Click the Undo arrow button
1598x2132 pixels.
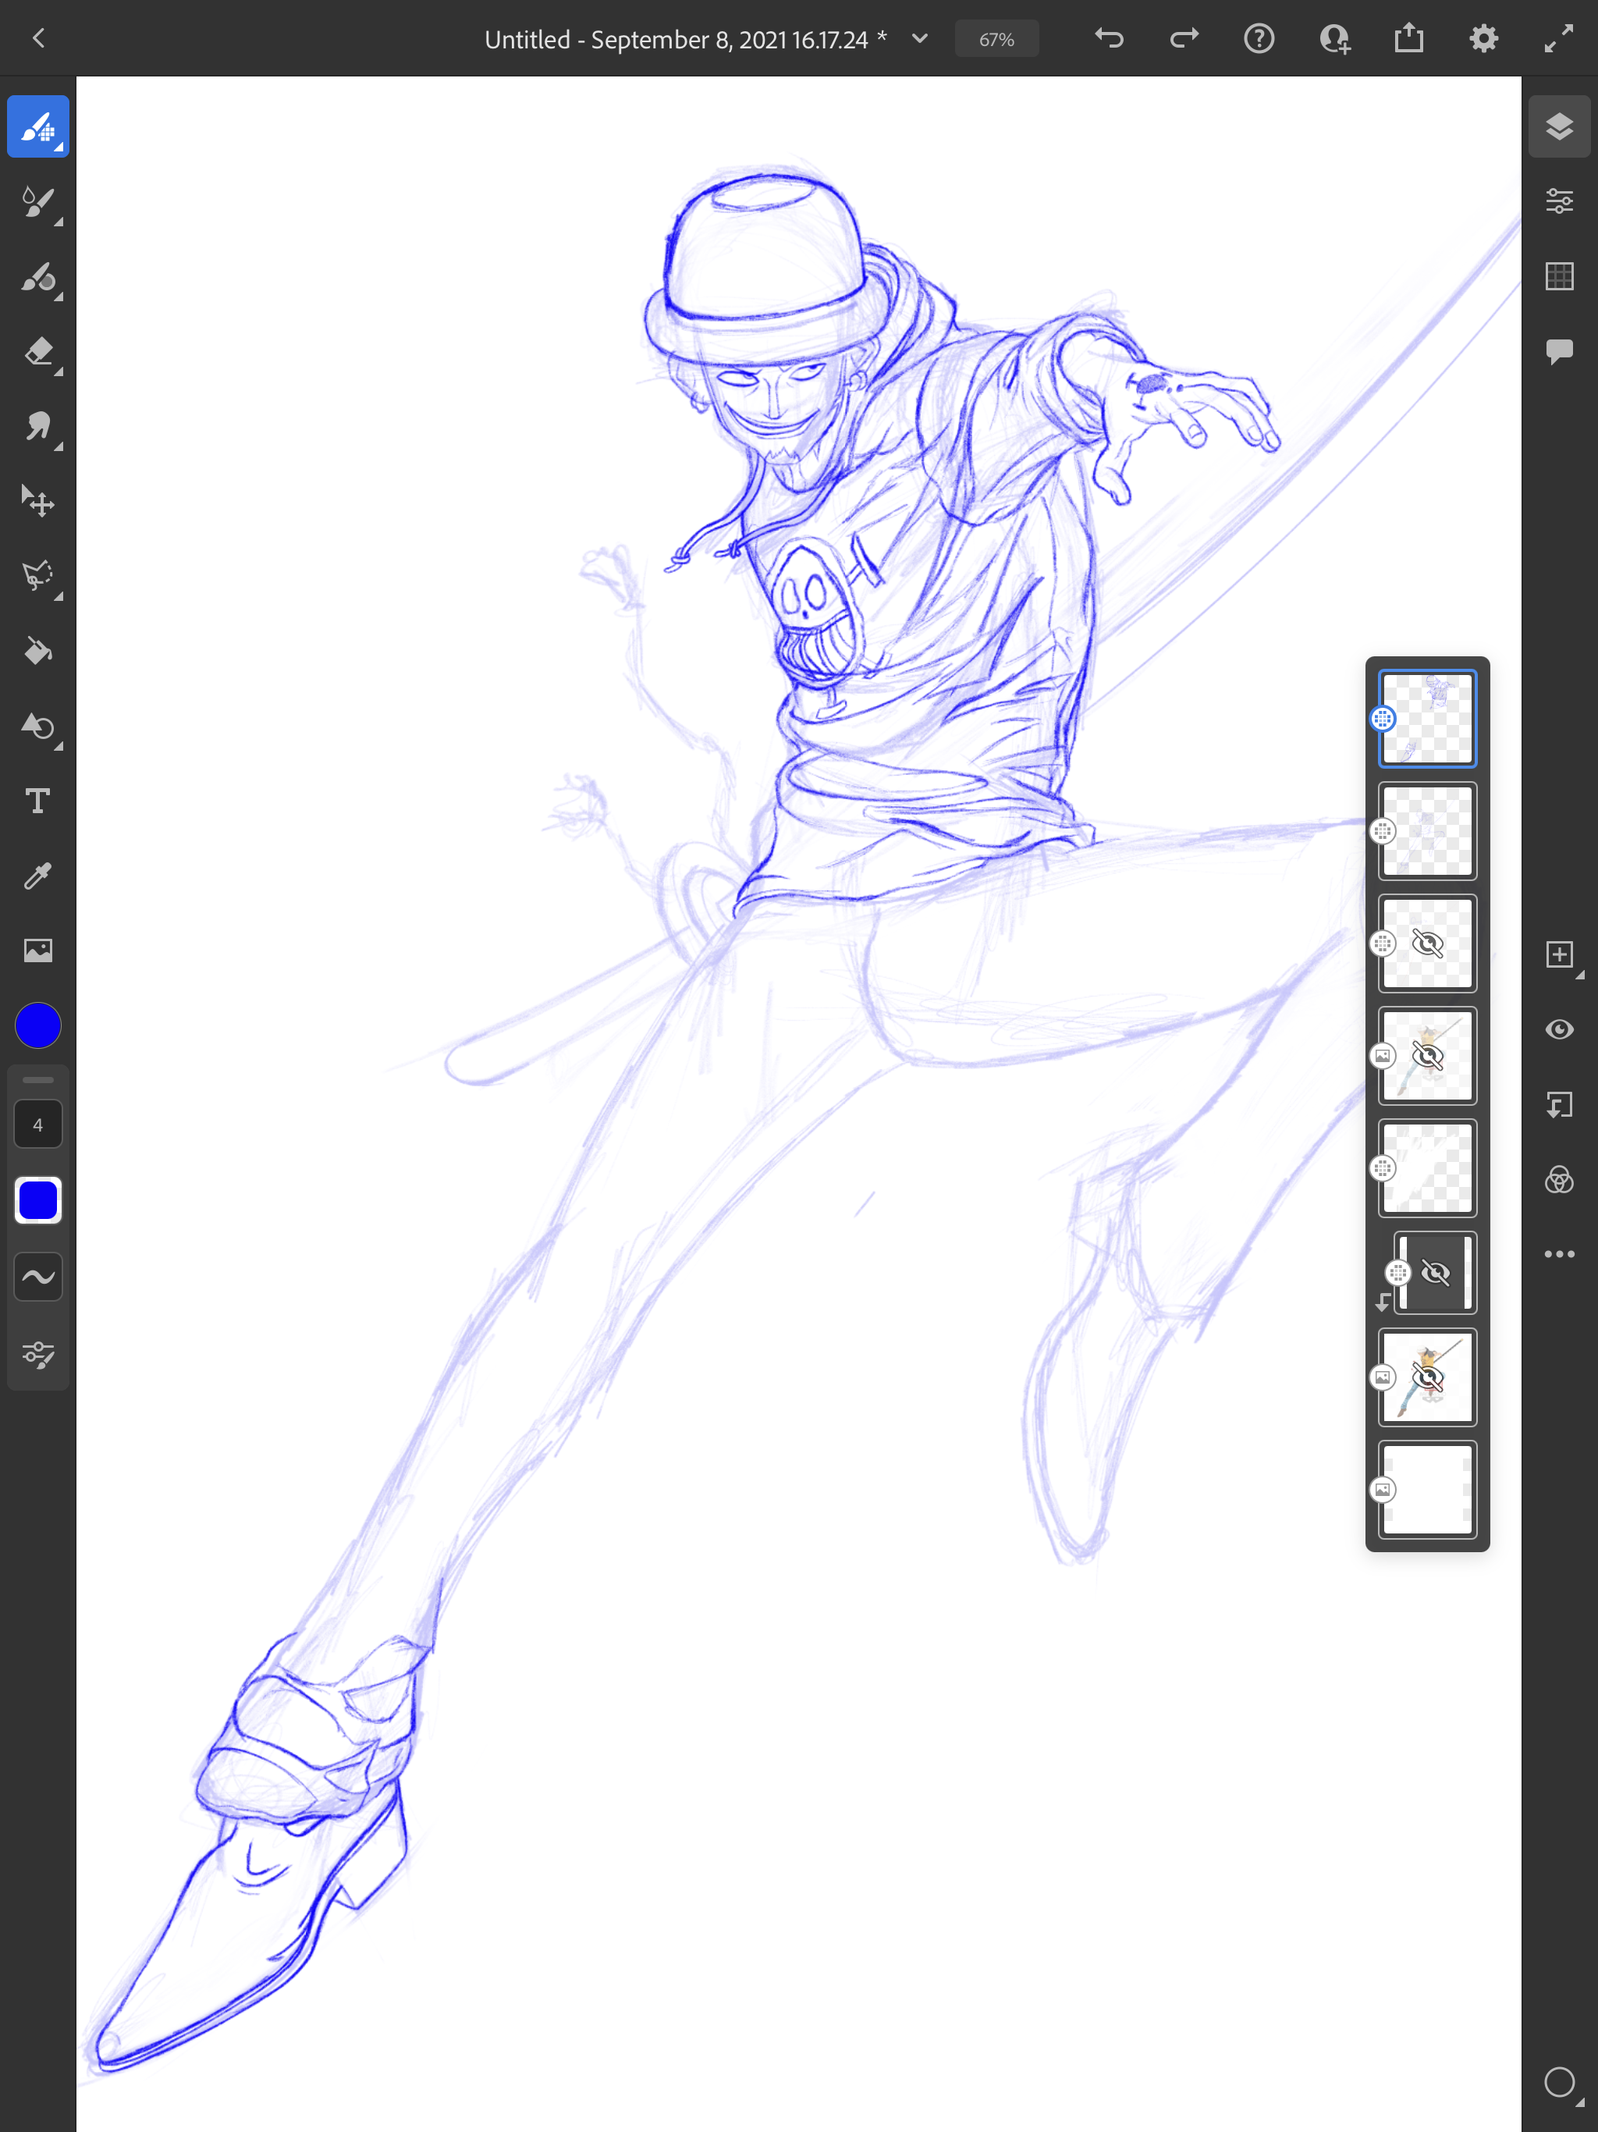click(x=1110, y=38)
